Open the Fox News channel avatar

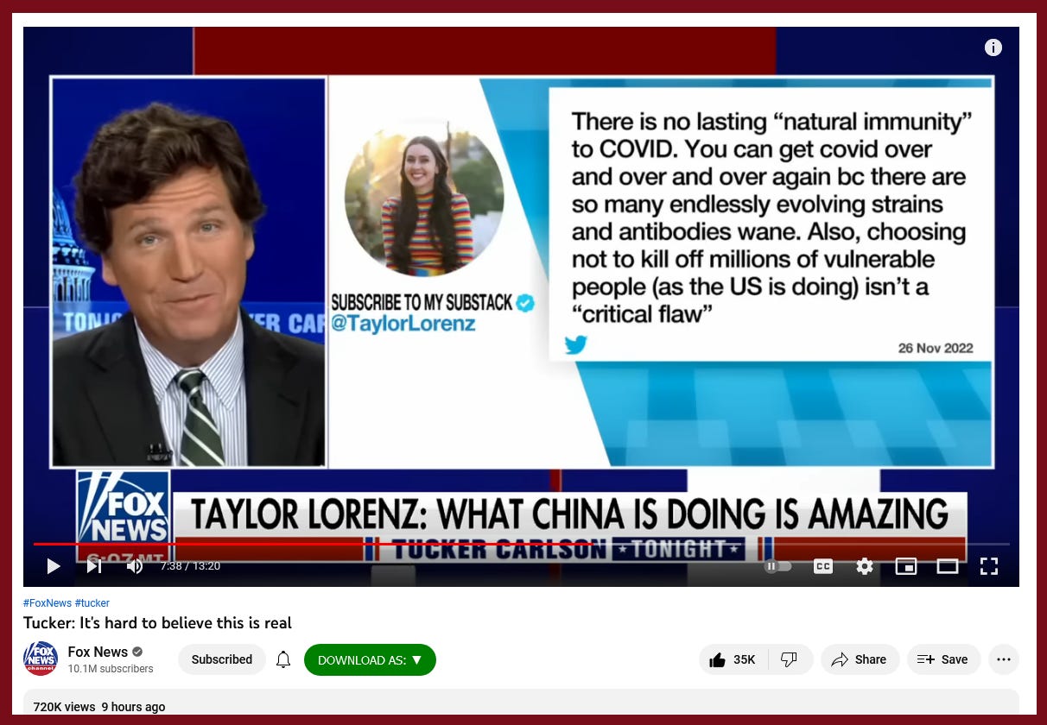[x=40, y=659]
